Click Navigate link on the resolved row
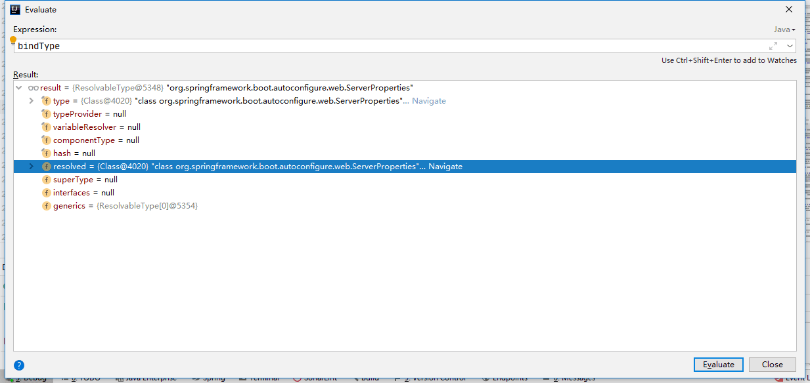Screen dimensions: 810x383 tap(445, 167)
